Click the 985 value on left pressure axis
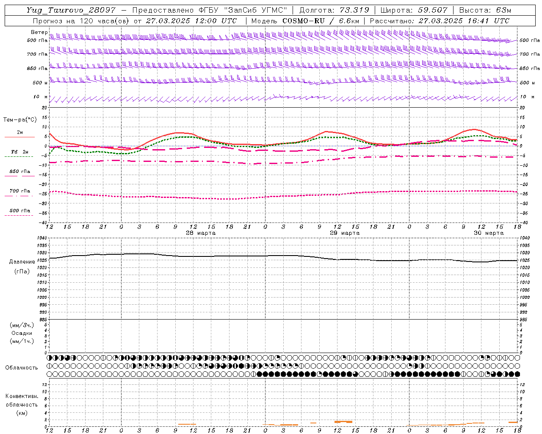 click(43, 320)
